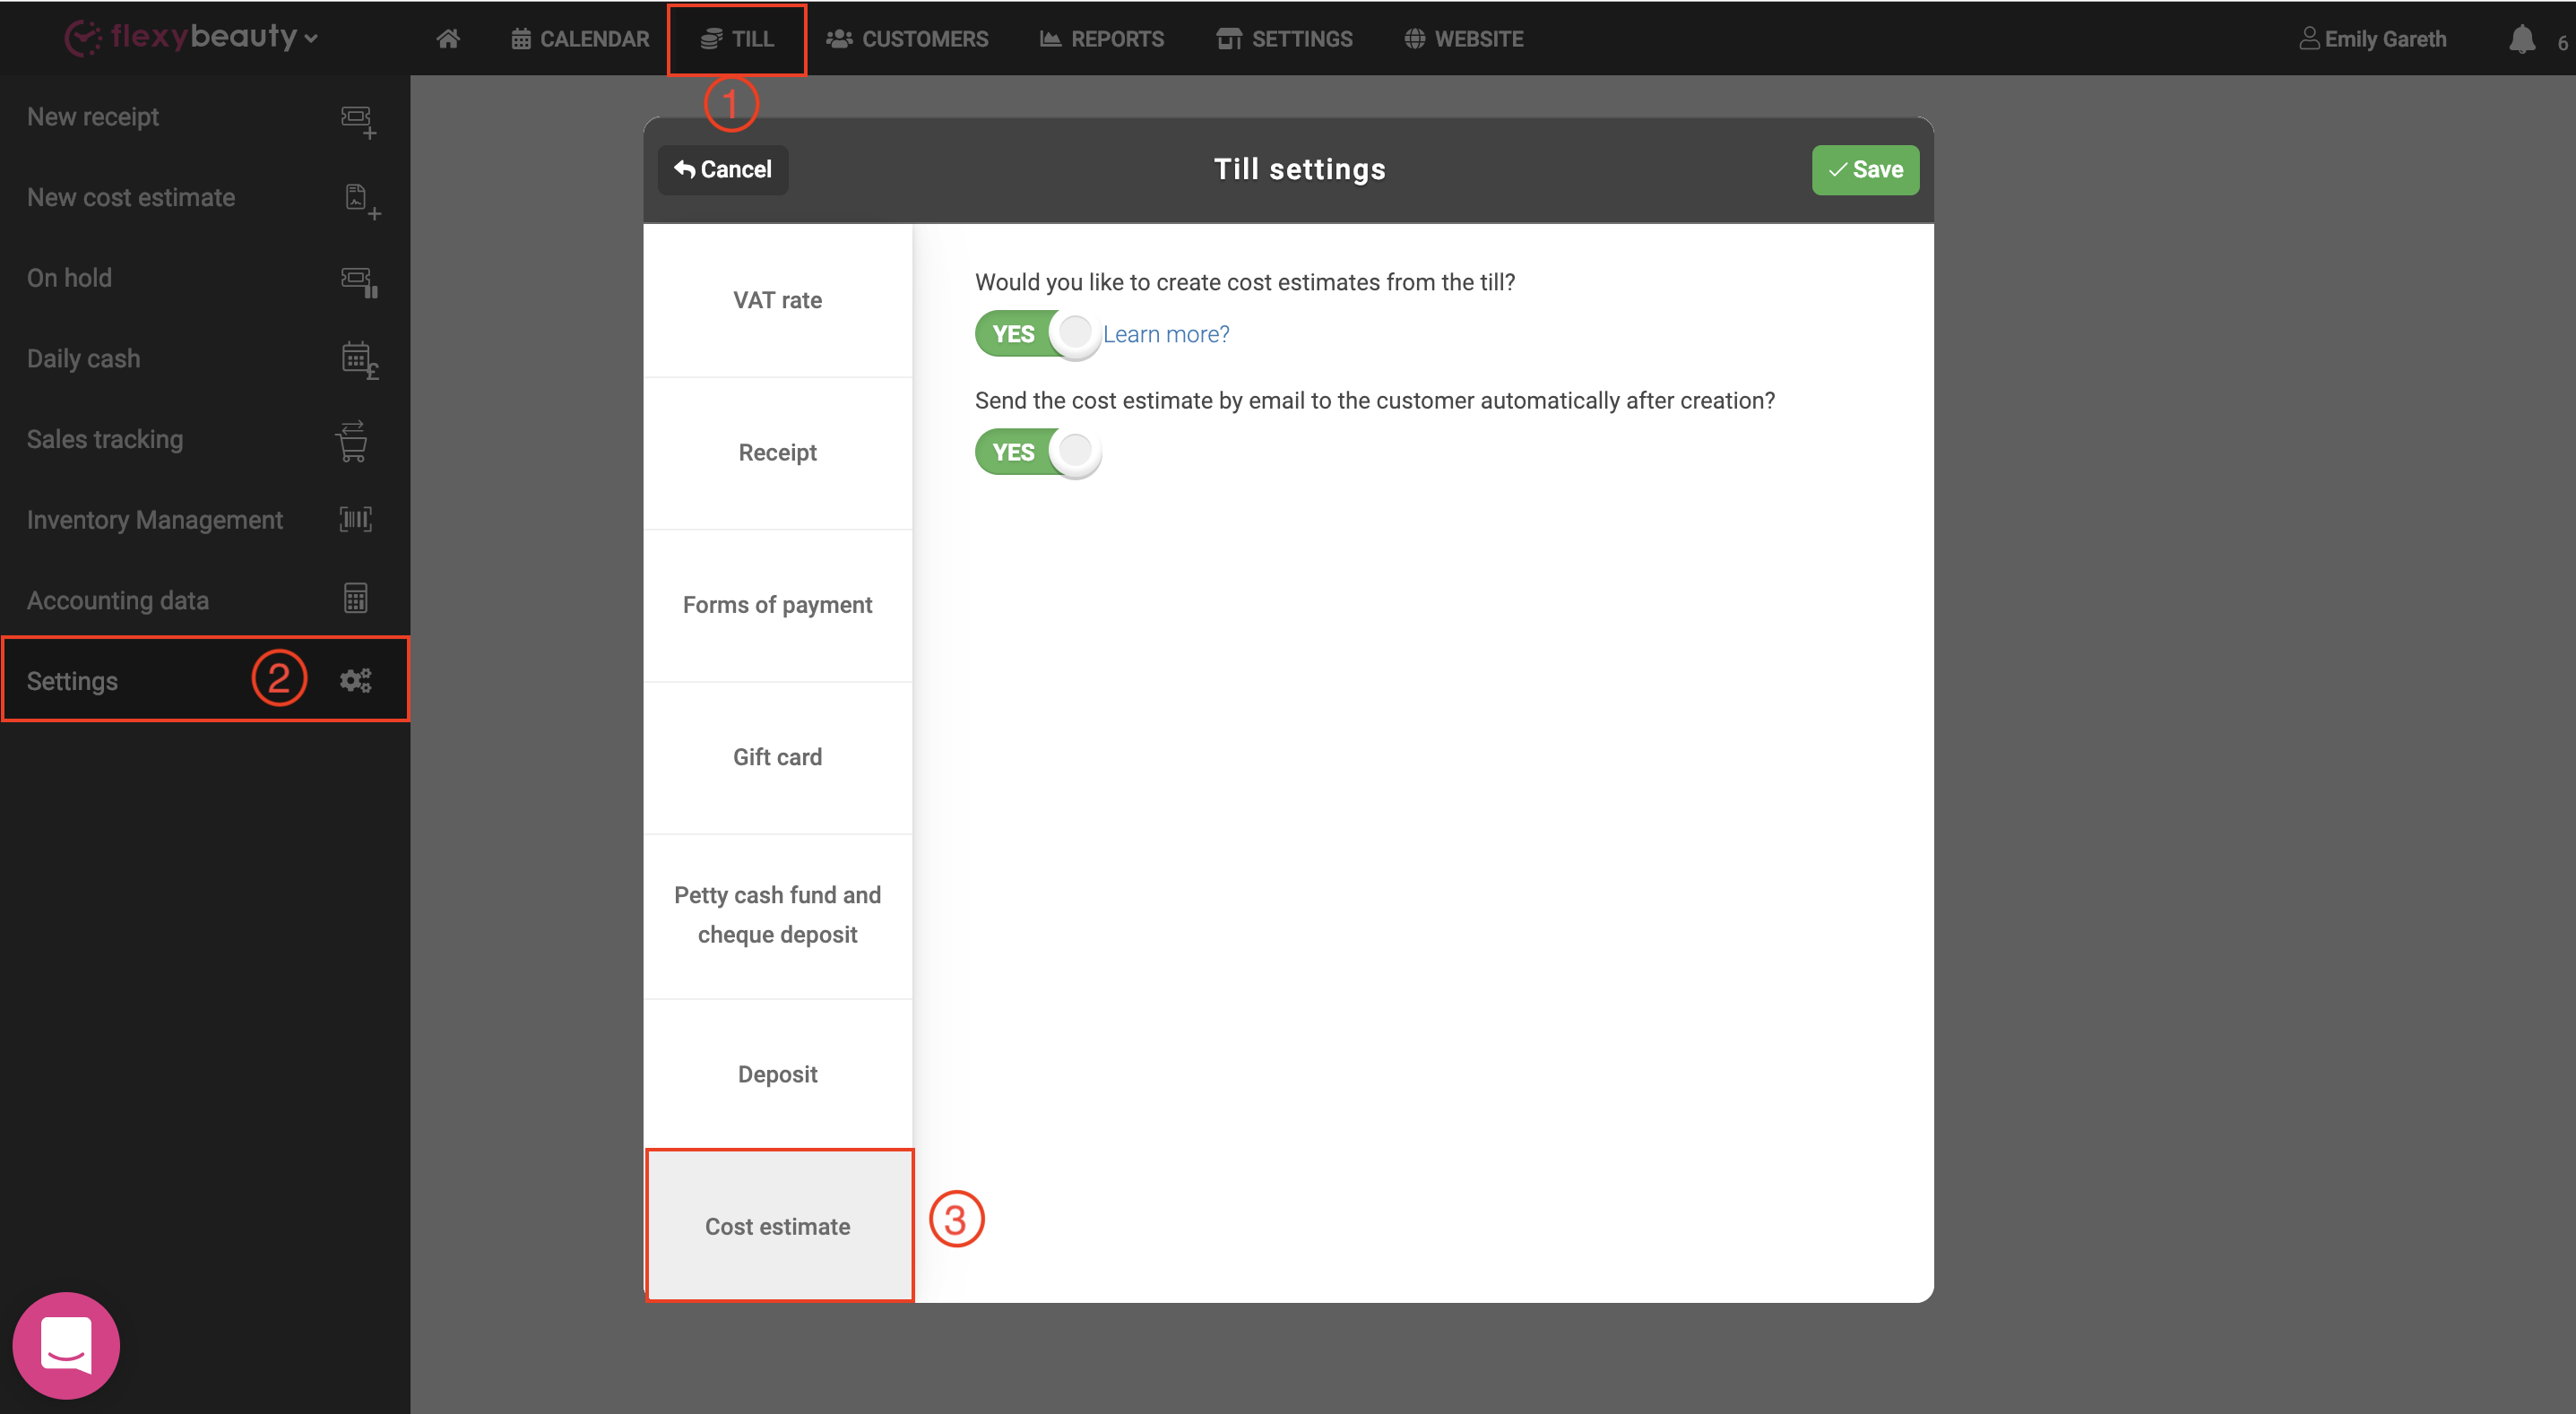Click the globe icon on WEBSITE tab

1414,39
